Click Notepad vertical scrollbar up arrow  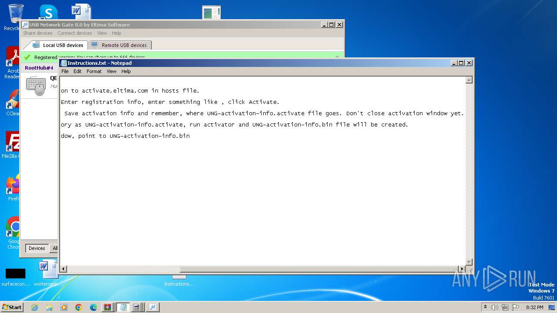pos(469,80)
